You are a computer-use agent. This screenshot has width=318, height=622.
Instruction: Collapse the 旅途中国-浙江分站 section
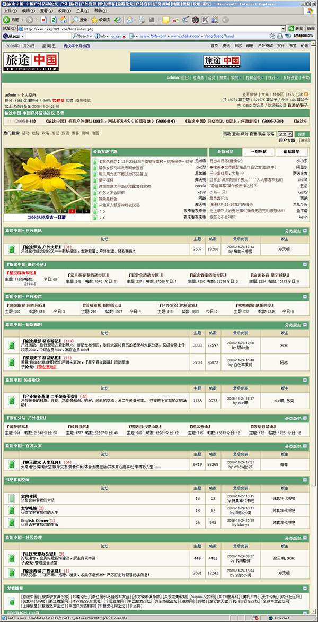click(305, 264)
